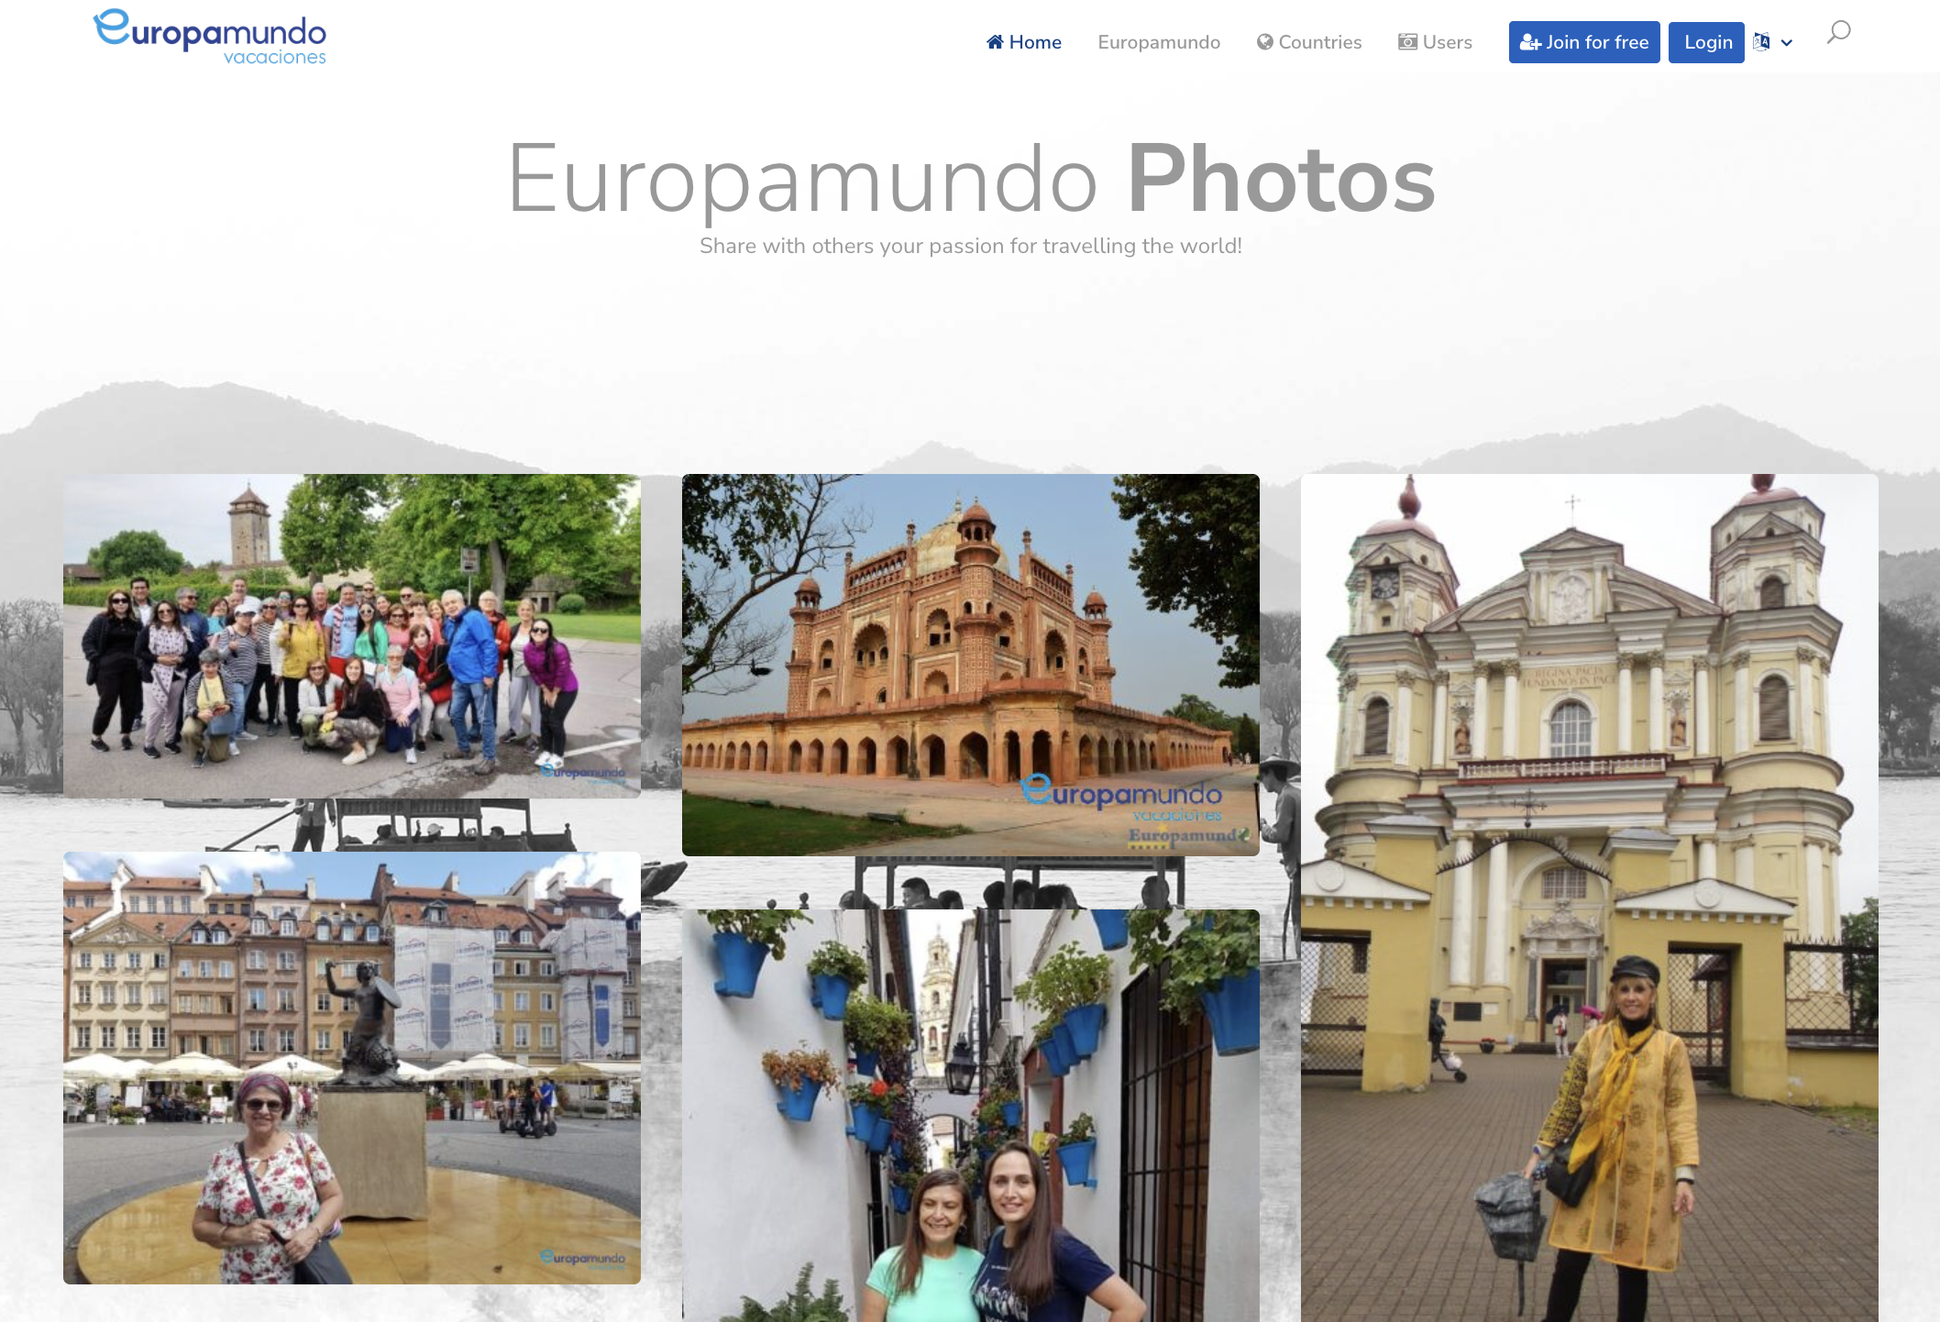Click the Login button

point(1706,42)
